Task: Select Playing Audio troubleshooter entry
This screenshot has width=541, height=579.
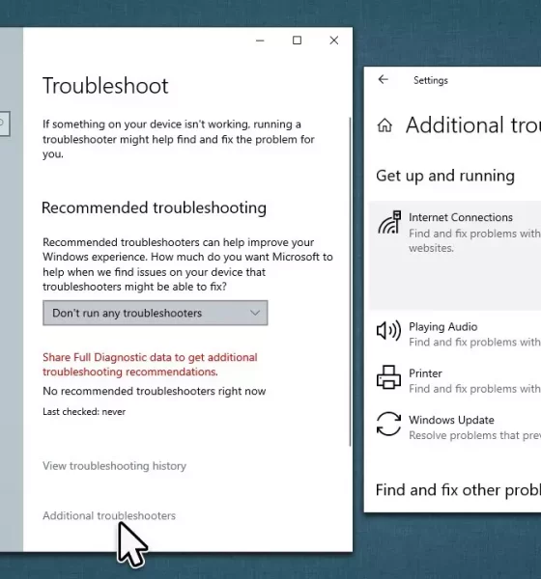Action: click(455, 334)
